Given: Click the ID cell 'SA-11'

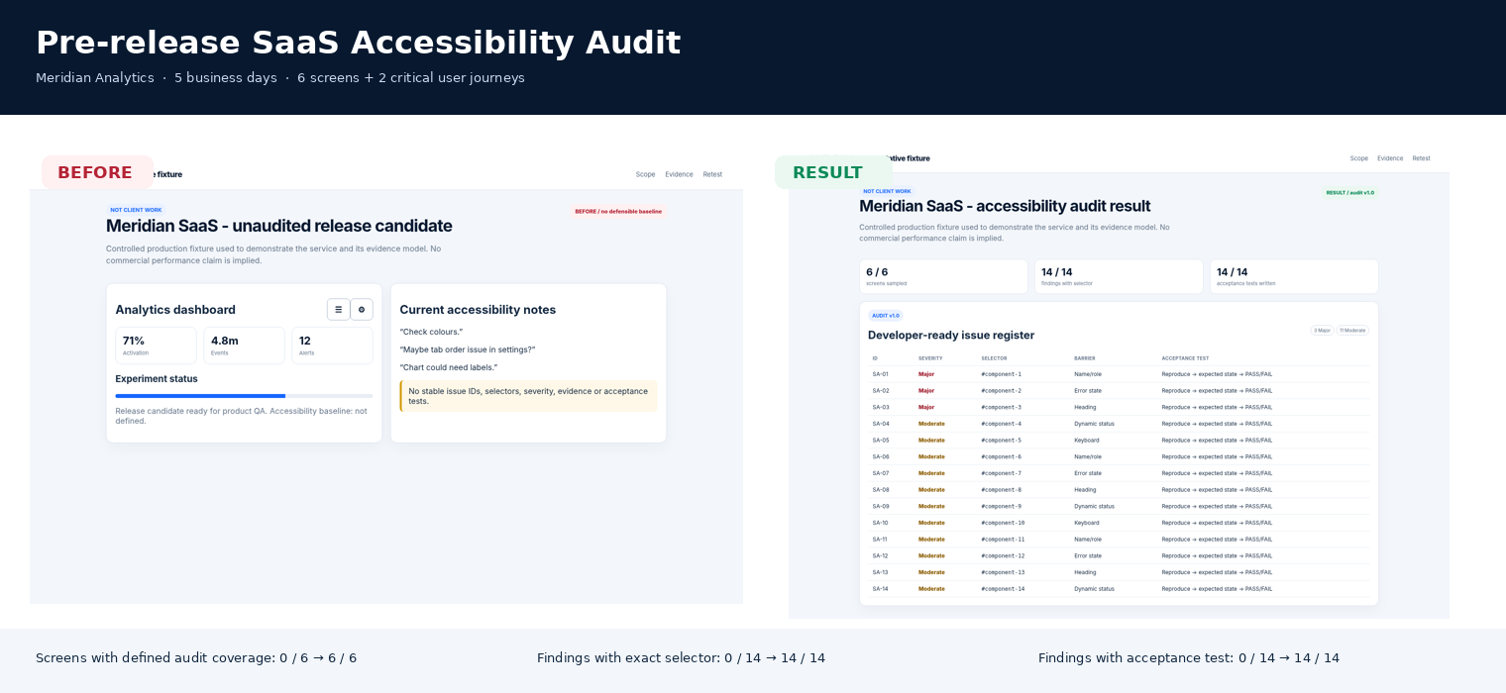Looking at the screenshot, I should click(x=880, y=540).
